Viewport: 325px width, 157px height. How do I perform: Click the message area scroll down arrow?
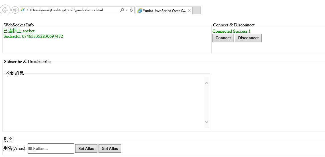tap(207, 122)
